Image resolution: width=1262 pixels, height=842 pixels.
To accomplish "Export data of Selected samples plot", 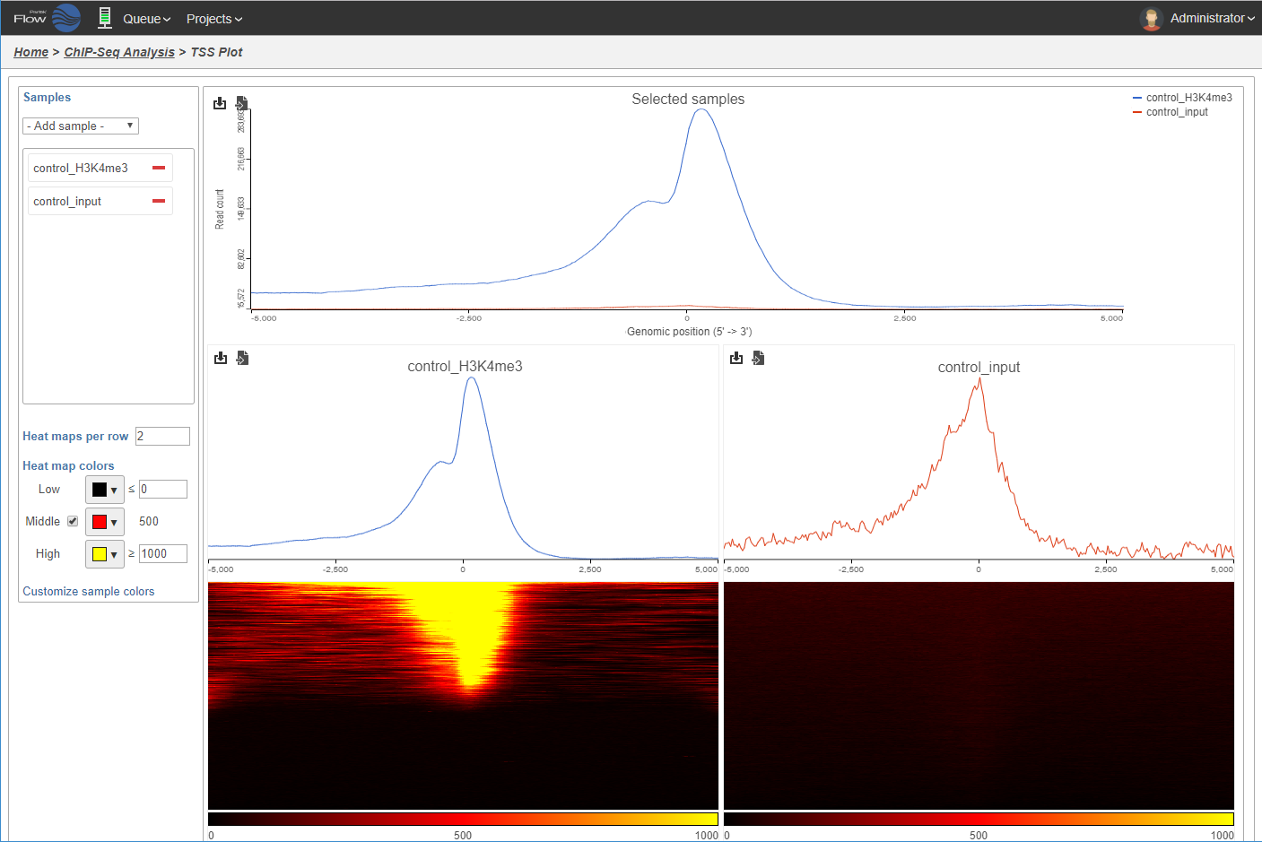I will click(242, 103).
